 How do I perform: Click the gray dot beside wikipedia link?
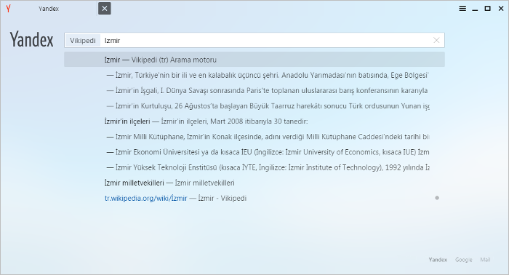pos(437,198)
